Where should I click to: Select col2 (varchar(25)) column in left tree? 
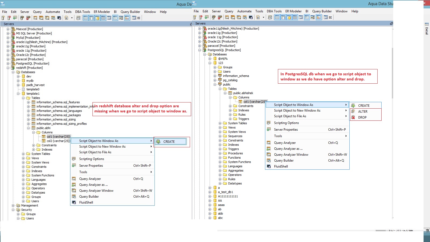(58, 141)
